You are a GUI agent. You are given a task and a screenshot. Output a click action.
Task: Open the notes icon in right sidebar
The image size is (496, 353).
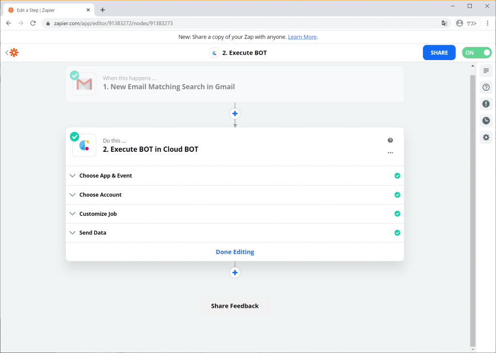[486, 71]
